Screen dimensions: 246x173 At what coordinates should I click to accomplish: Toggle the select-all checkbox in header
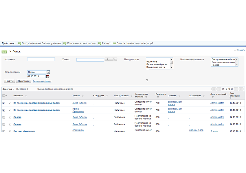3,95
